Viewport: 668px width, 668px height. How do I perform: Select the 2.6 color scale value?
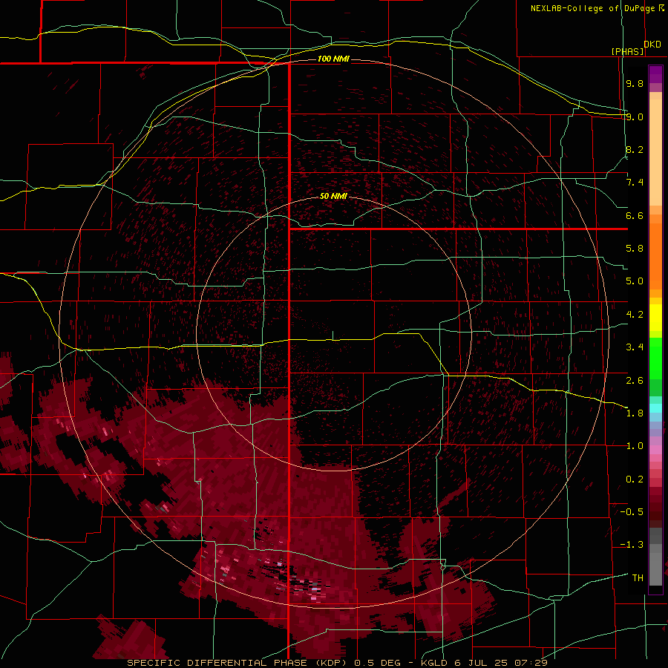tap(635, 381)
